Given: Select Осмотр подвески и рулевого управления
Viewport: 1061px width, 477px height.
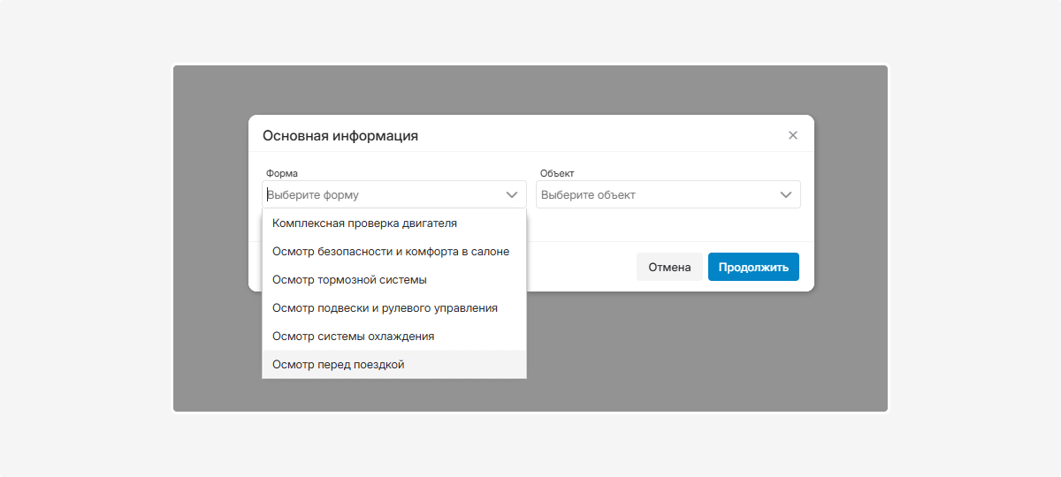Looking at the screenshot, I should point(385,308).
